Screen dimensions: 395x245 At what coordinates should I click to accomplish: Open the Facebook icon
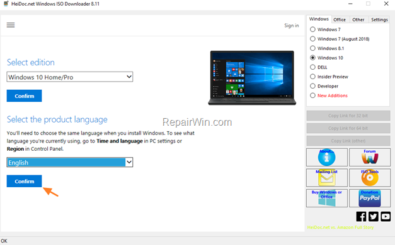[361, 216]
